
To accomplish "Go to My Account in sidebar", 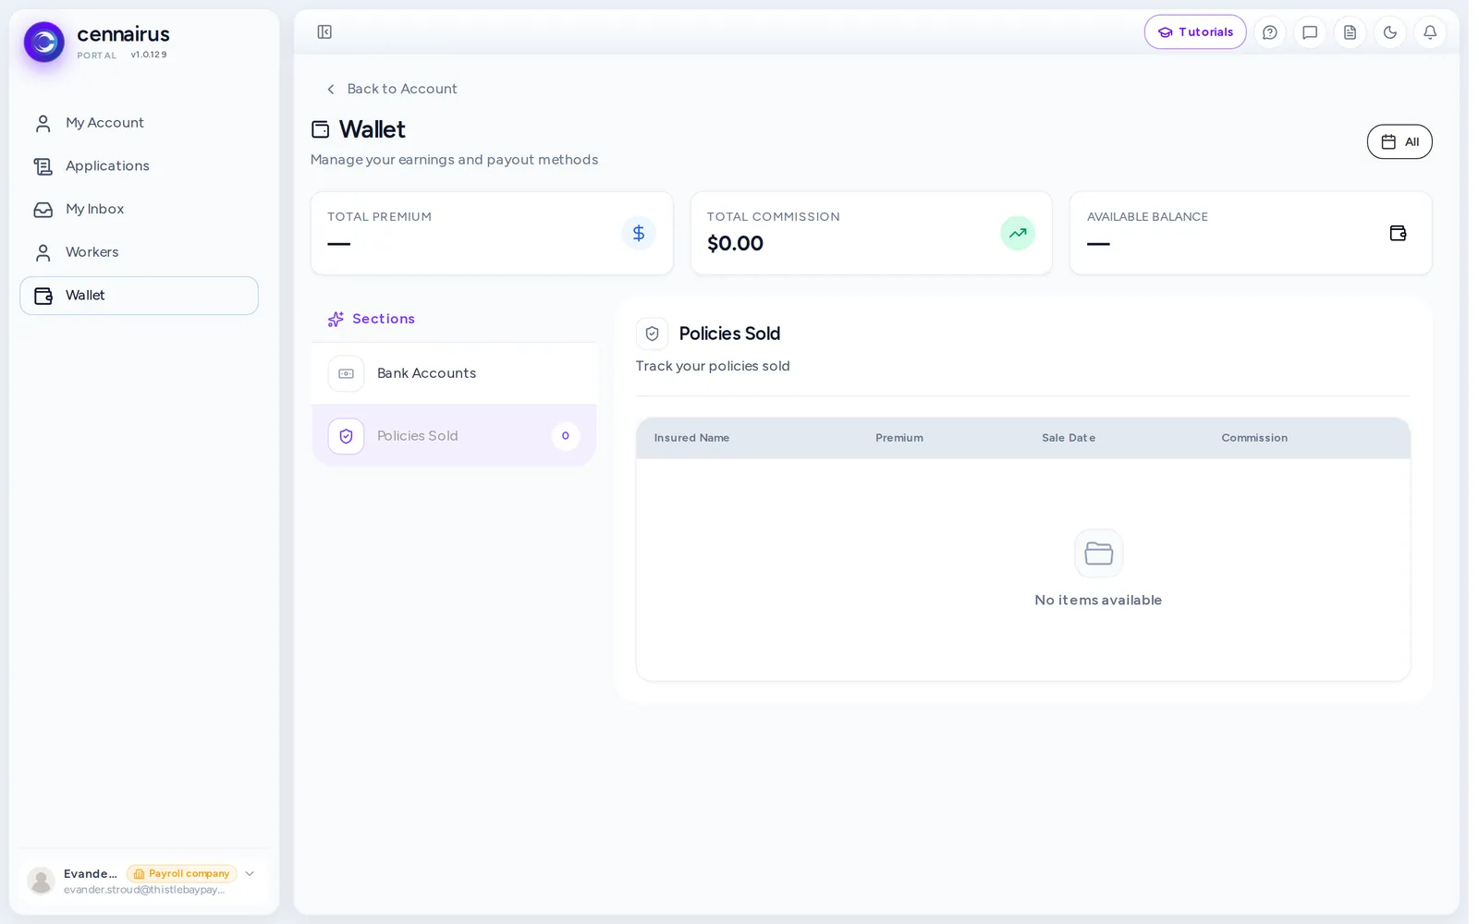I will (139, 123).
